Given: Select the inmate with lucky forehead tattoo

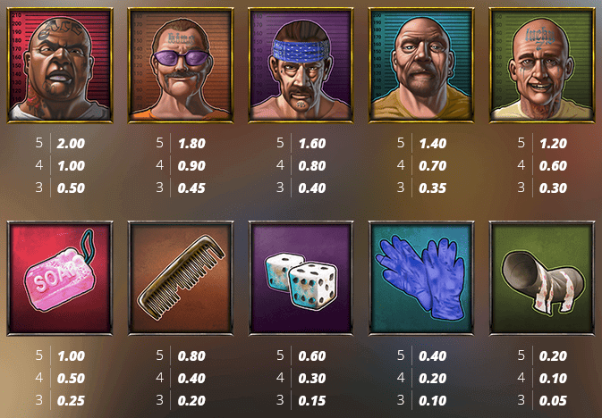Looking at the screenshot, I should click(542, 65).
